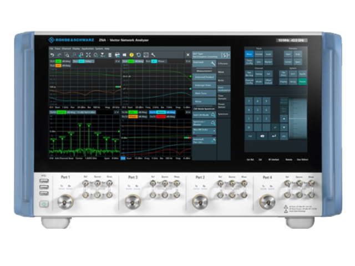Click the up arrow step key
The height and width of the screenshot is (266, 355).
pyautogui.click(x=284, y=119)
